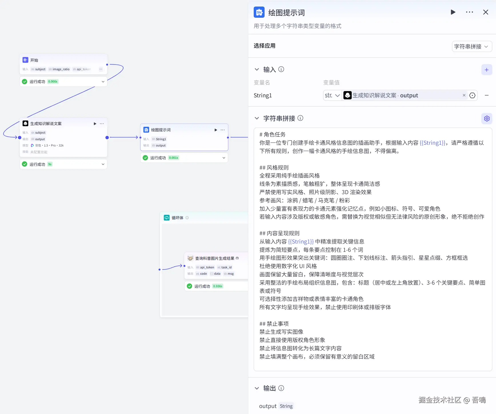This screenshot has height=414, width=496.
Task: Click the 开始 node success checkmark icon
Action: pyautogui.click(x=25, y=82)
